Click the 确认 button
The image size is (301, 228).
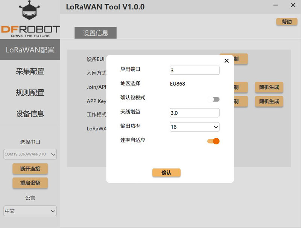tap(166, 173)
